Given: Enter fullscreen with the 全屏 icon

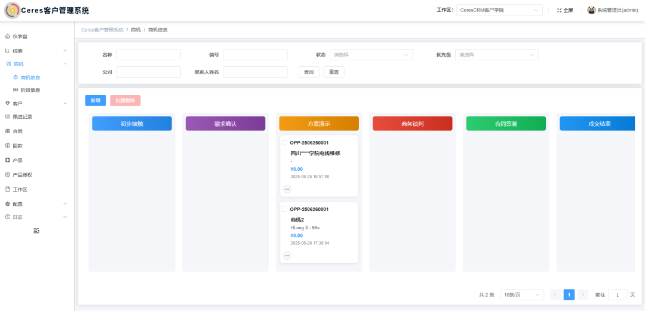Looking at the screenshot, I should coord(560,10).
